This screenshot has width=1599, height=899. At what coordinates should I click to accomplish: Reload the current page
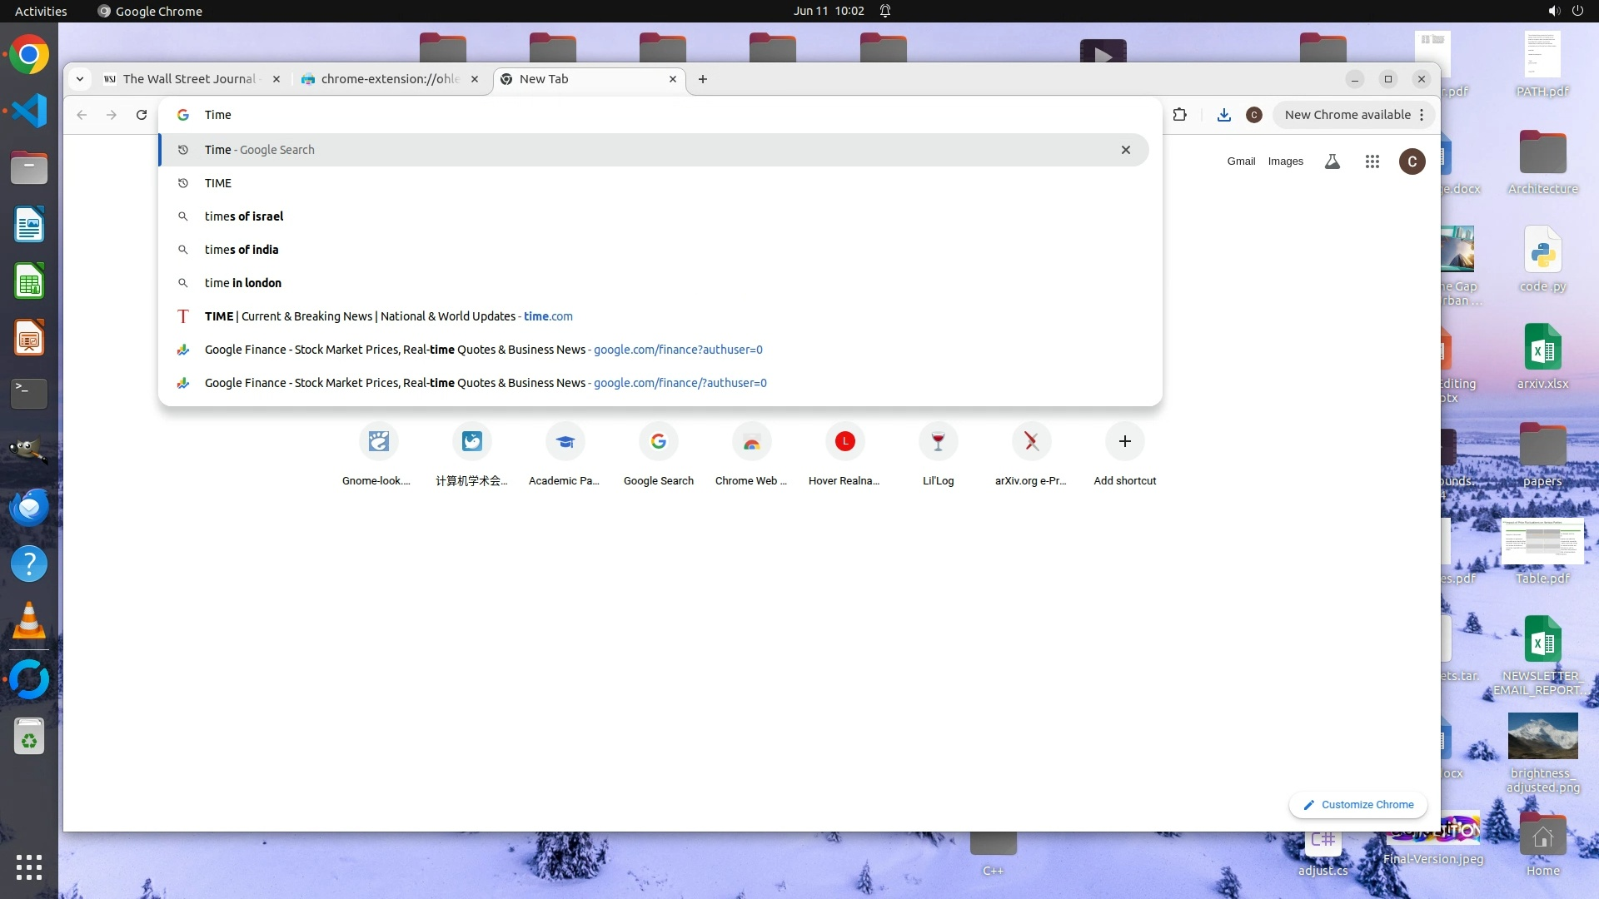point(142,115)
